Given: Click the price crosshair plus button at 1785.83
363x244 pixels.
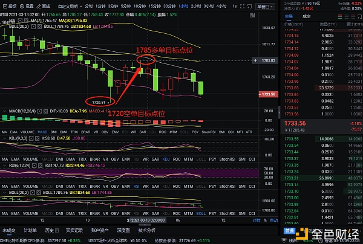Looking at the screenshot, I should [255, 61].
